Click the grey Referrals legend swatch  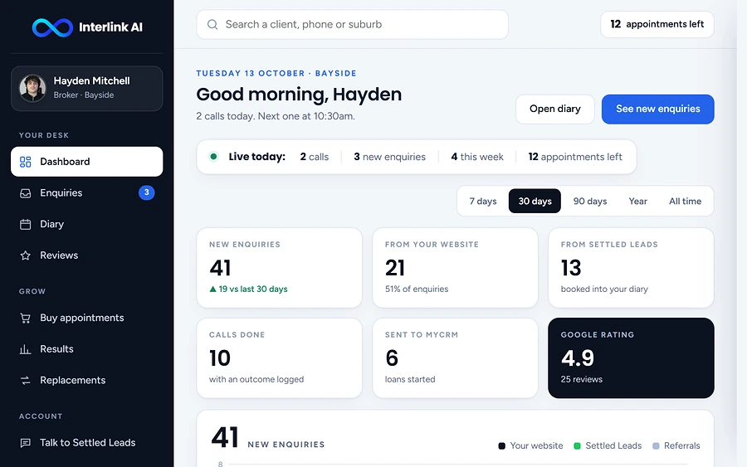click(656, 446)
